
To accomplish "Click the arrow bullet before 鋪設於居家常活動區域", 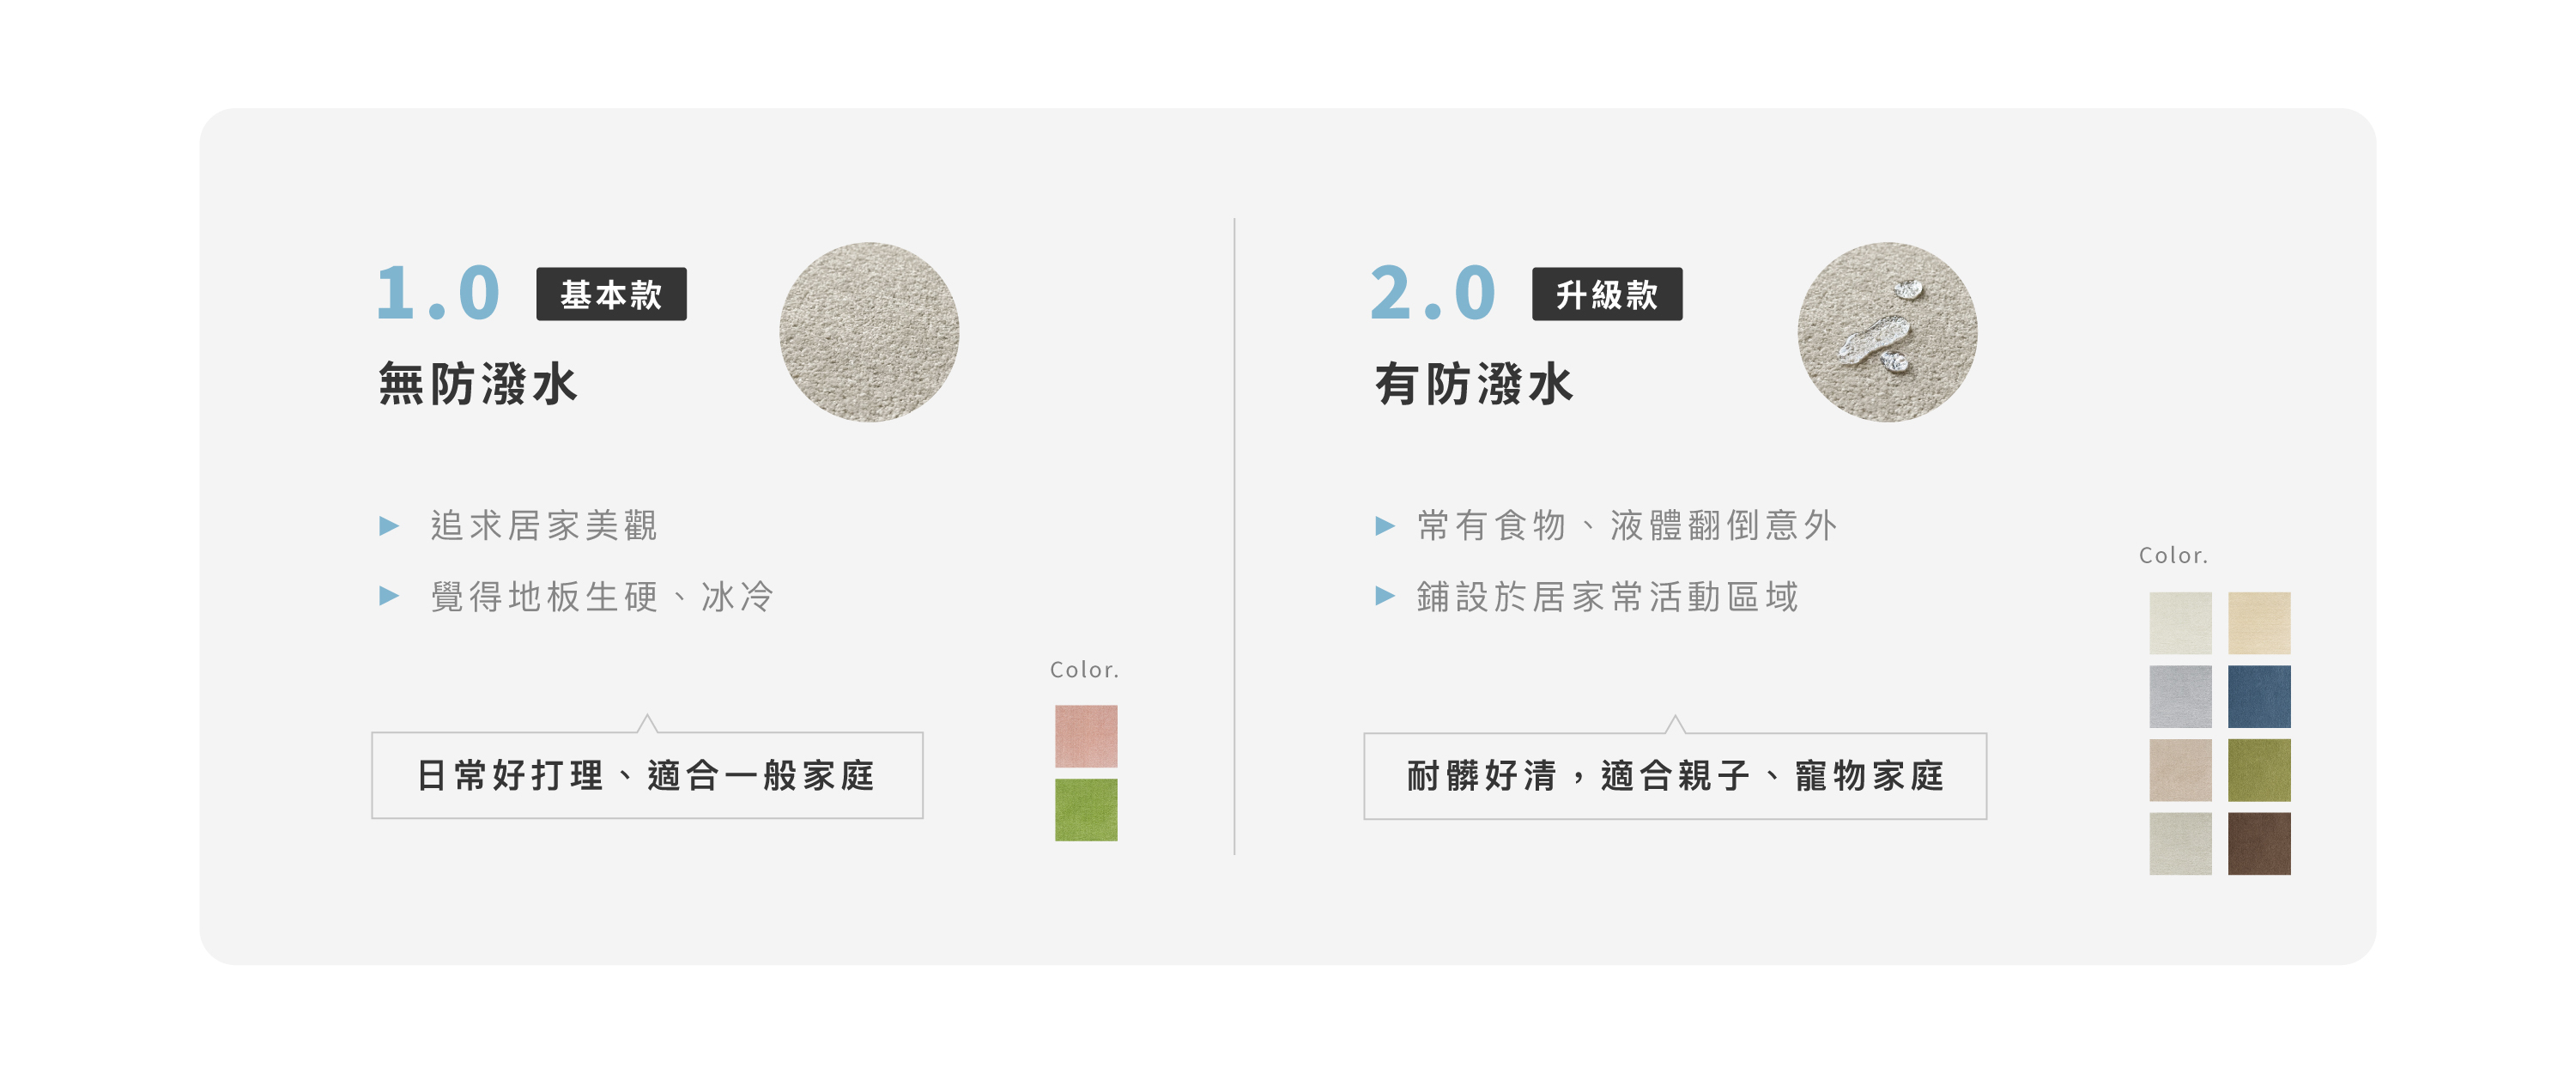I will point(1384,597).
